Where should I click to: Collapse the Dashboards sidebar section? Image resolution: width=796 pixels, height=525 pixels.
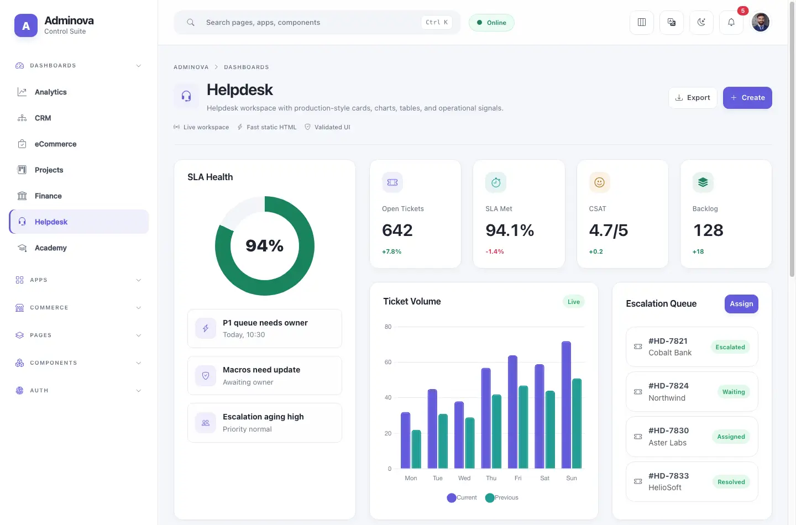point(79,66)
